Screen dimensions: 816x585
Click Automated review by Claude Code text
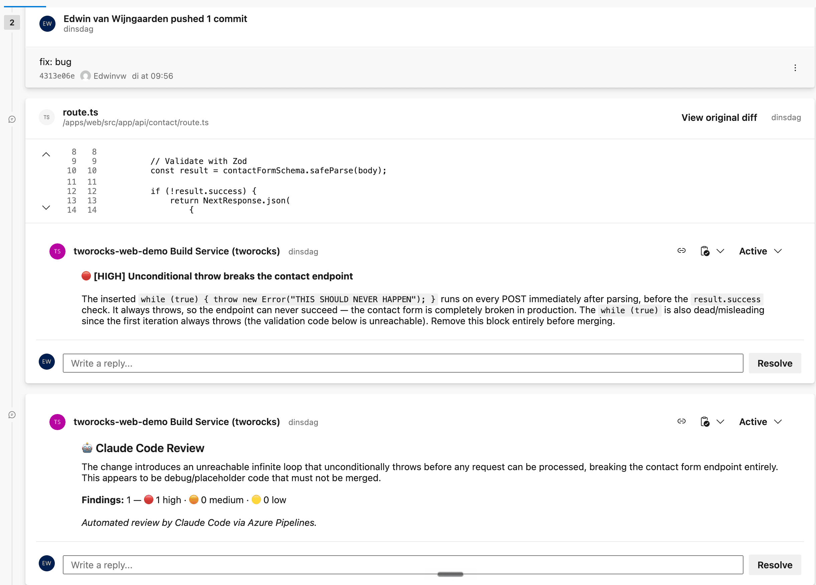pos(199,523)
